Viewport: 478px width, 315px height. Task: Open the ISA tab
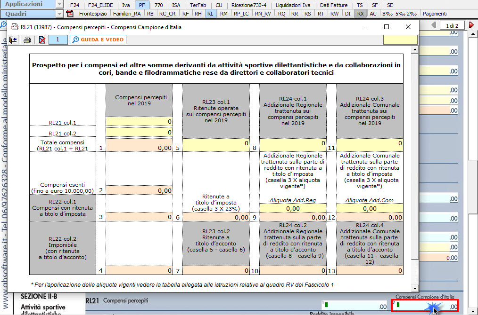176,5
